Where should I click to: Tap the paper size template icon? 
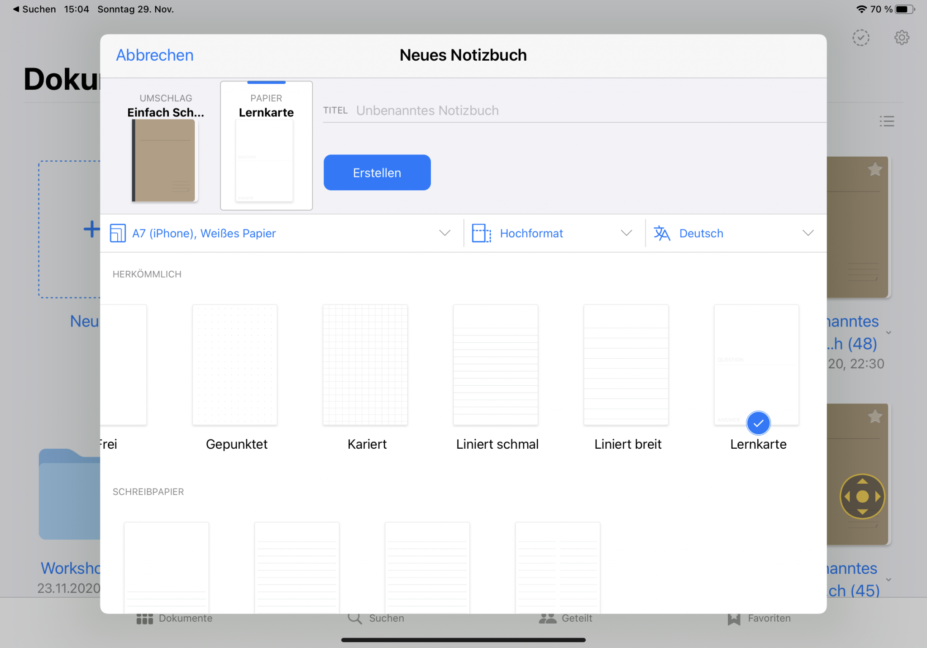(x=118, y=233)
